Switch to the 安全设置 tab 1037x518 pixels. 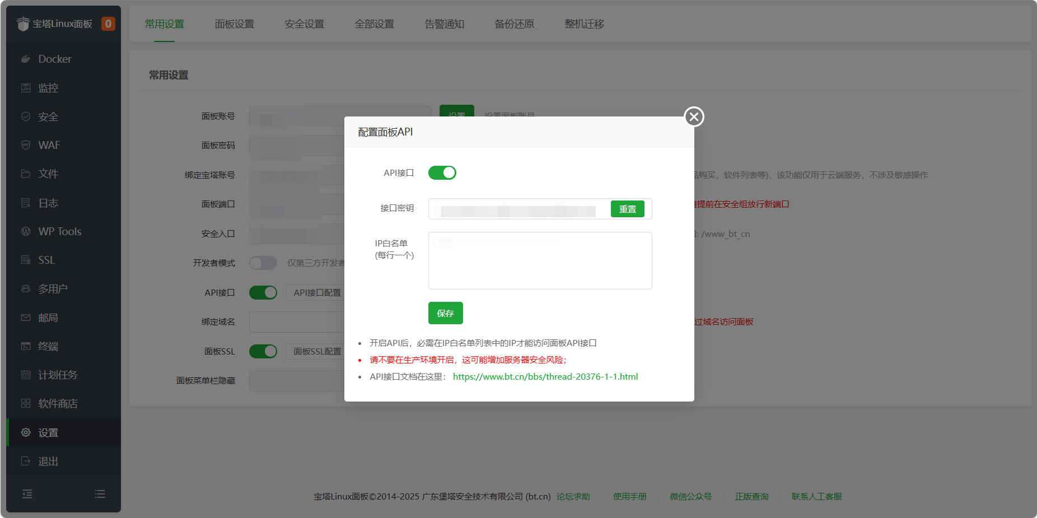304,24
